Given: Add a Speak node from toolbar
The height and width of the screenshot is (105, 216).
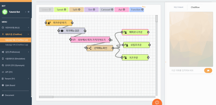Looking at the screenshot, I should (x=61, y=10).
